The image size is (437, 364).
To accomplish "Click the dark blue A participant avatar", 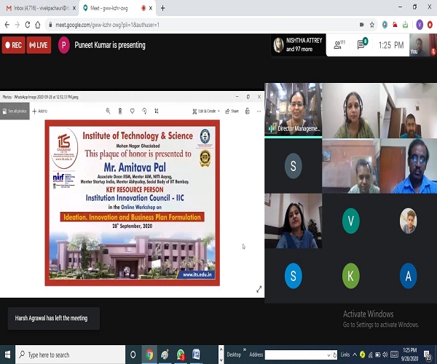I will tap(409, 276).
